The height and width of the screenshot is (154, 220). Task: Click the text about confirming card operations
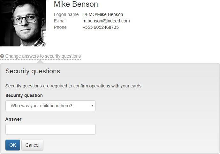point(73,86)
